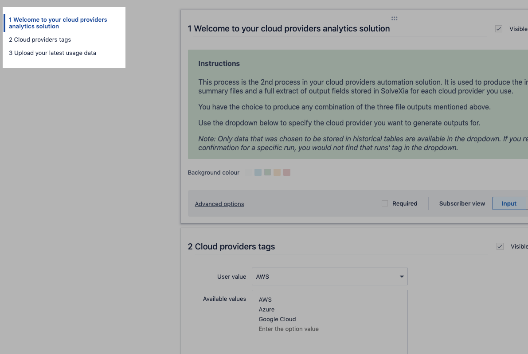Open the User value dropdown showing AWS

tap(325, 276)
